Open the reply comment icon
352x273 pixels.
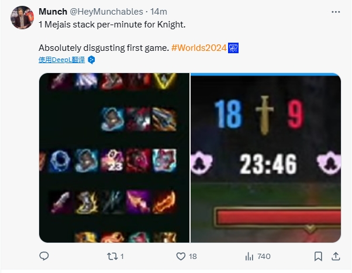tap(44, 256)
